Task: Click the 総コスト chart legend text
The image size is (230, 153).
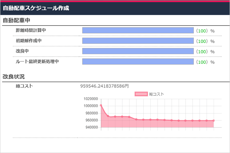Action: pos(156,94)
